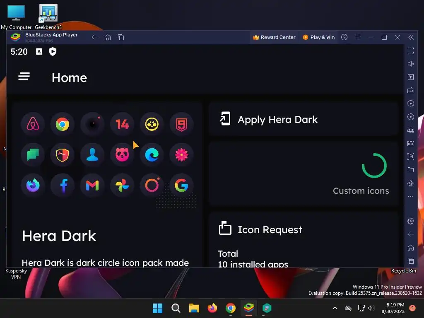The image size is (424, 318).
Task: Click the Firefox icon in preview grid
Action: 33,185
